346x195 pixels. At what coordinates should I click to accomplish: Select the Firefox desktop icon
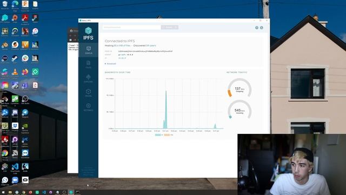point(25,73)
